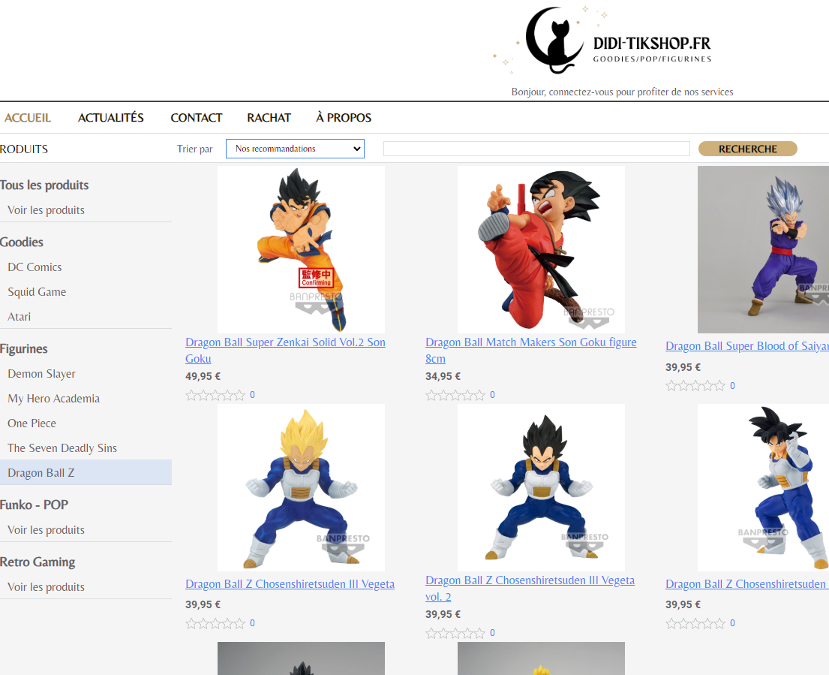
Task: Open Zenkai Solid Vol.2 Son Goku thumbnail
Action: point(301,250)
